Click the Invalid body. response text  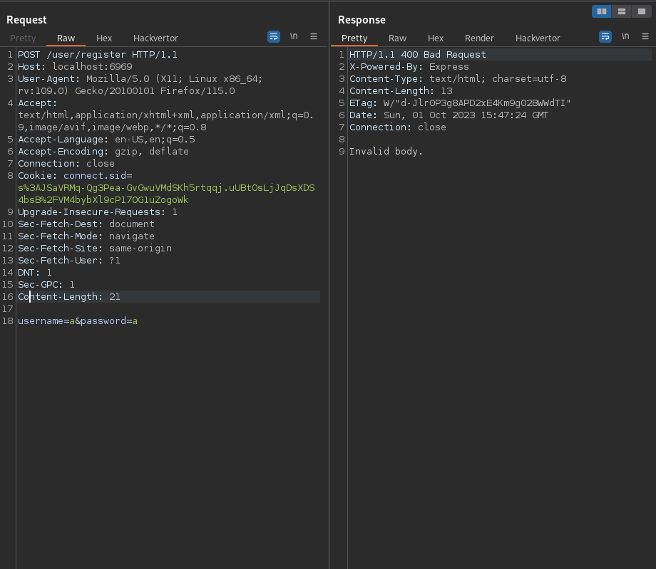(386, 151)
